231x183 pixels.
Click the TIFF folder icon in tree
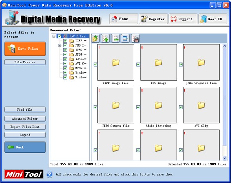click(71, 41)
